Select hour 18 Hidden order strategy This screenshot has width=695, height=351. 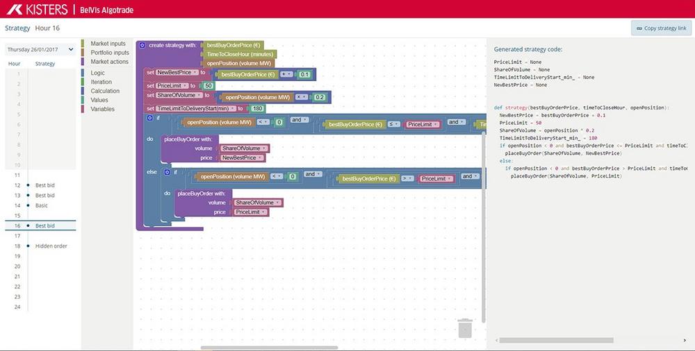(x=40, y=246)
